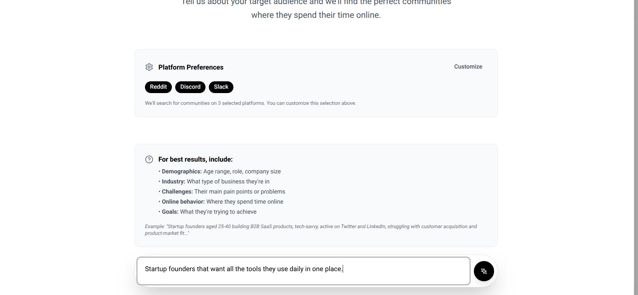The height and width of the screenshot is (295, 638).
Task: Click the Goals tip line
Action: point(208,212)
